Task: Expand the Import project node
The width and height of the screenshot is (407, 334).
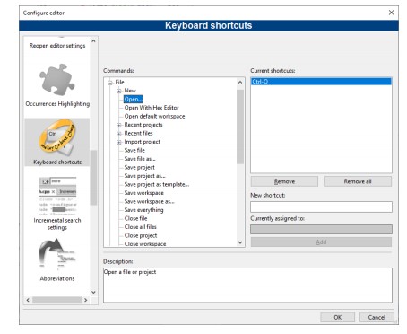Action: [x=119, y=142]
